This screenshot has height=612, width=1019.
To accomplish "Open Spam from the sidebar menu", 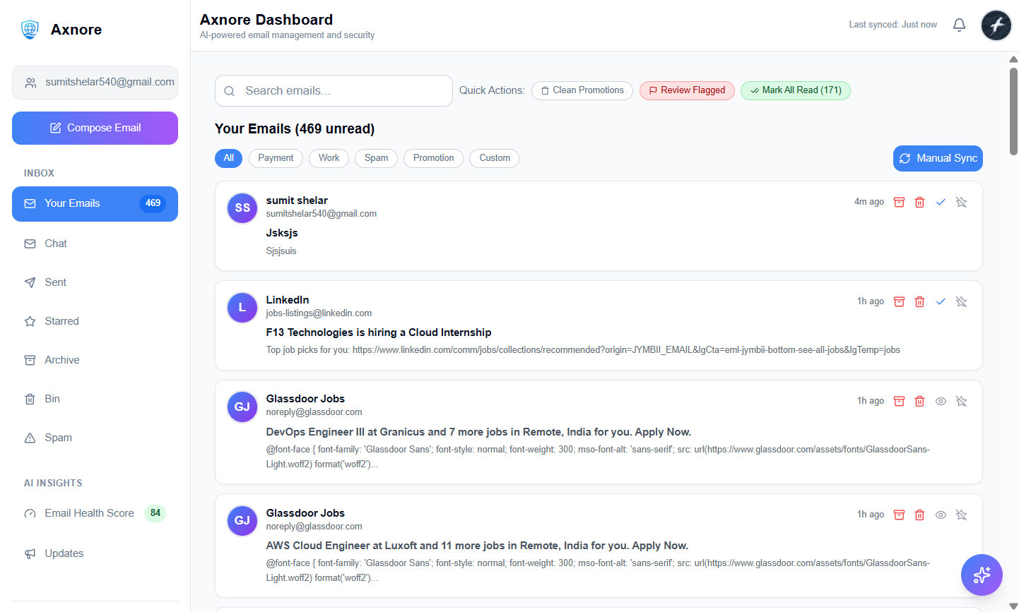I will [x=57, y=437].
